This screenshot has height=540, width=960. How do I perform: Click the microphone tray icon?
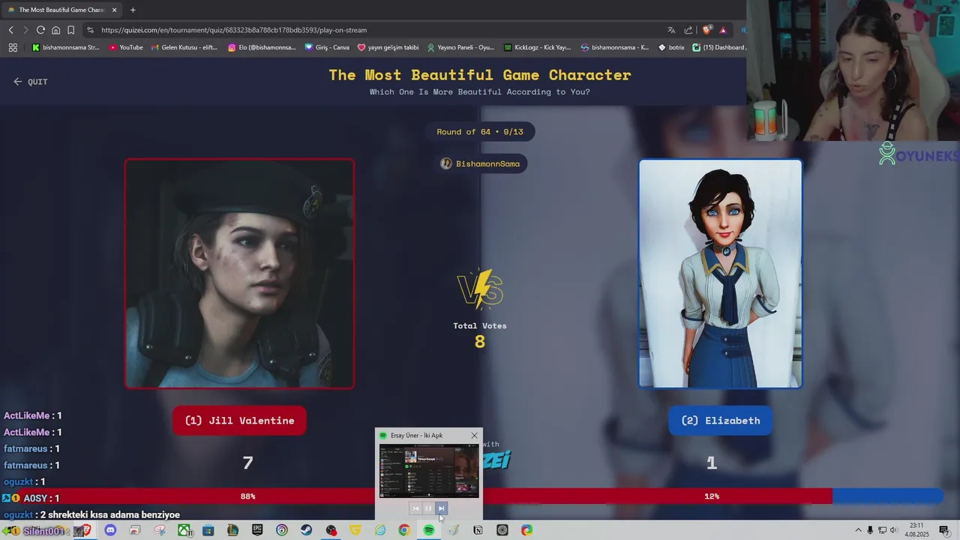pyautogui.click(x=870, y=530)
